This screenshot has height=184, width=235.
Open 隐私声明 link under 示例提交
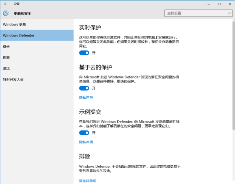click(x=86, y=142)
